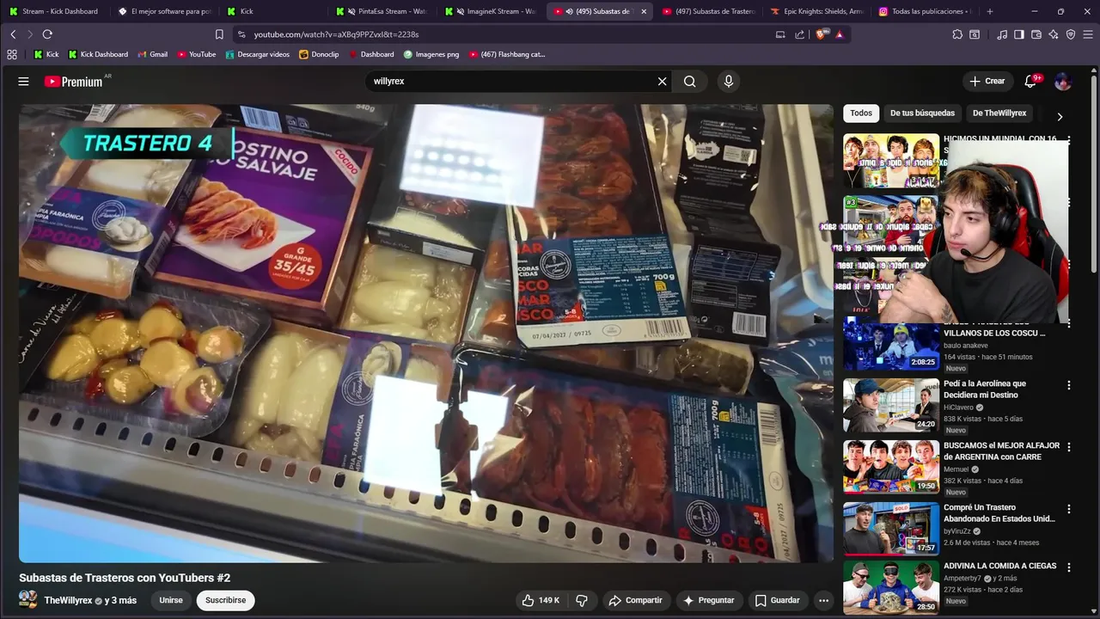Open YouTube notifications bell
The image size is (1100, 619).
[x=1030, y=81]
